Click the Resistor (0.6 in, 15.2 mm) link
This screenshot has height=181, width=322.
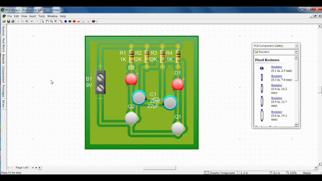[x=276, y=112]
